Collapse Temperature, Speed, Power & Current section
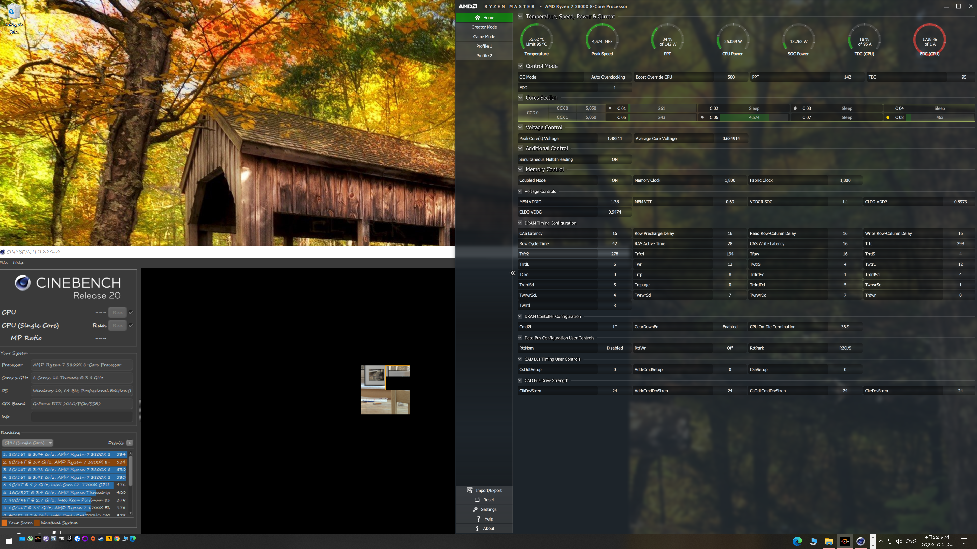The width and height of the screenshot is (977, 549). click(520, 16)
